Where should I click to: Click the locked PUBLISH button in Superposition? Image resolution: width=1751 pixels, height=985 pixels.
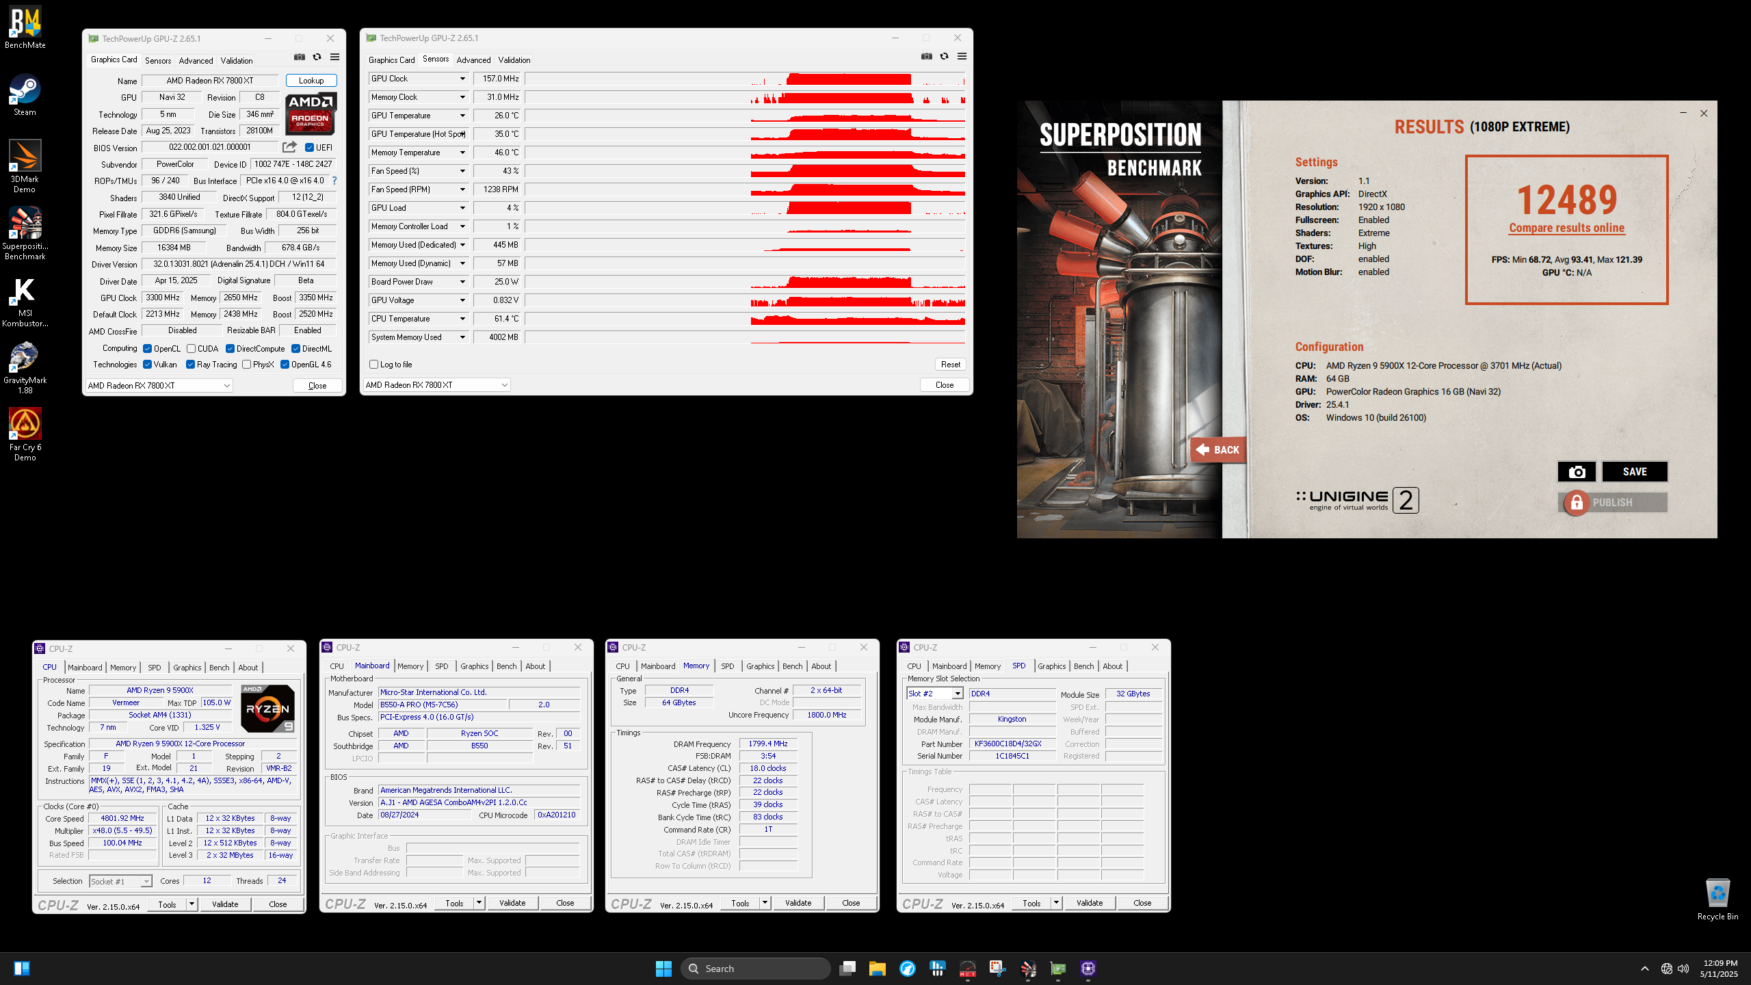click(1613, 503)
